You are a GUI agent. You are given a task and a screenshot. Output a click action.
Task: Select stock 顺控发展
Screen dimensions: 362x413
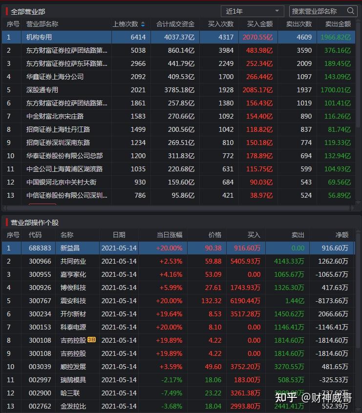pos(73,367)
